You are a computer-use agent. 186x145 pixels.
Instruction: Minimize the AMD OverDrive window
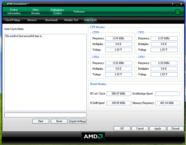pyautogui.click(x=177, y=5)
